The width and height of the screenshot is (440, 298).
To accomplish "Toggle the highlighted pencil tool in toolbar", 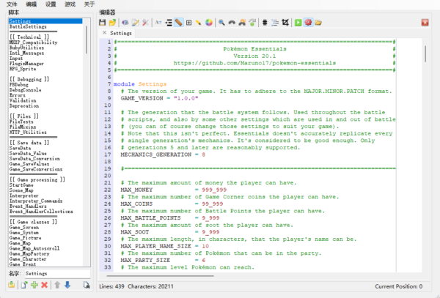I will pos(178,23).
